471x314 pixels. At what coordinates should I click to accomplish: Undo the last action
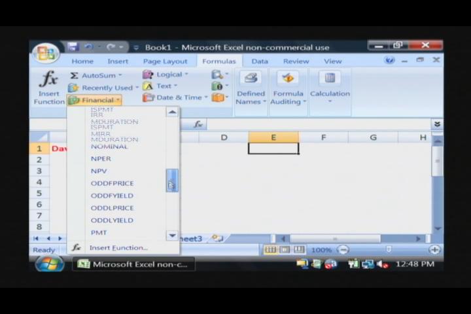pyautogui.click(x=88, y=47)
